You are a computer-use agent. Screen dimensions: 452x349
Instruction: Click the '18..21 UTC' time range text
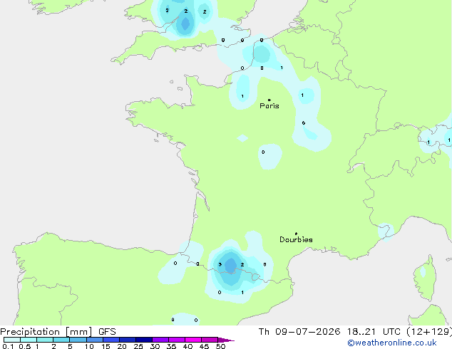pyautogui.click(x=374, y=332)
